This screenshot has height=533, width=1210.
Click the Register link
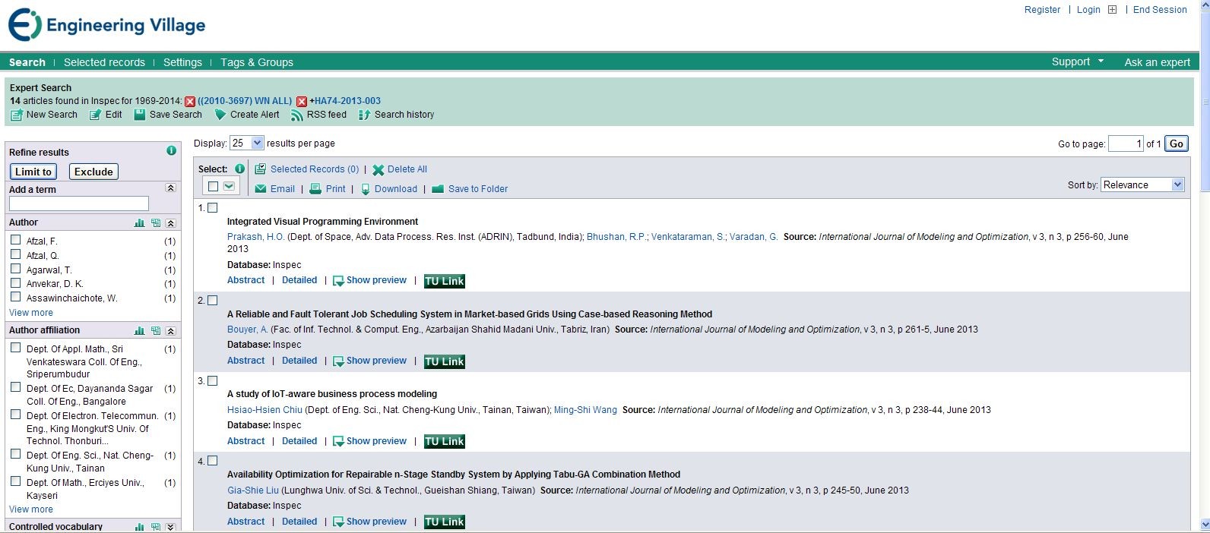coord(1042,10)
